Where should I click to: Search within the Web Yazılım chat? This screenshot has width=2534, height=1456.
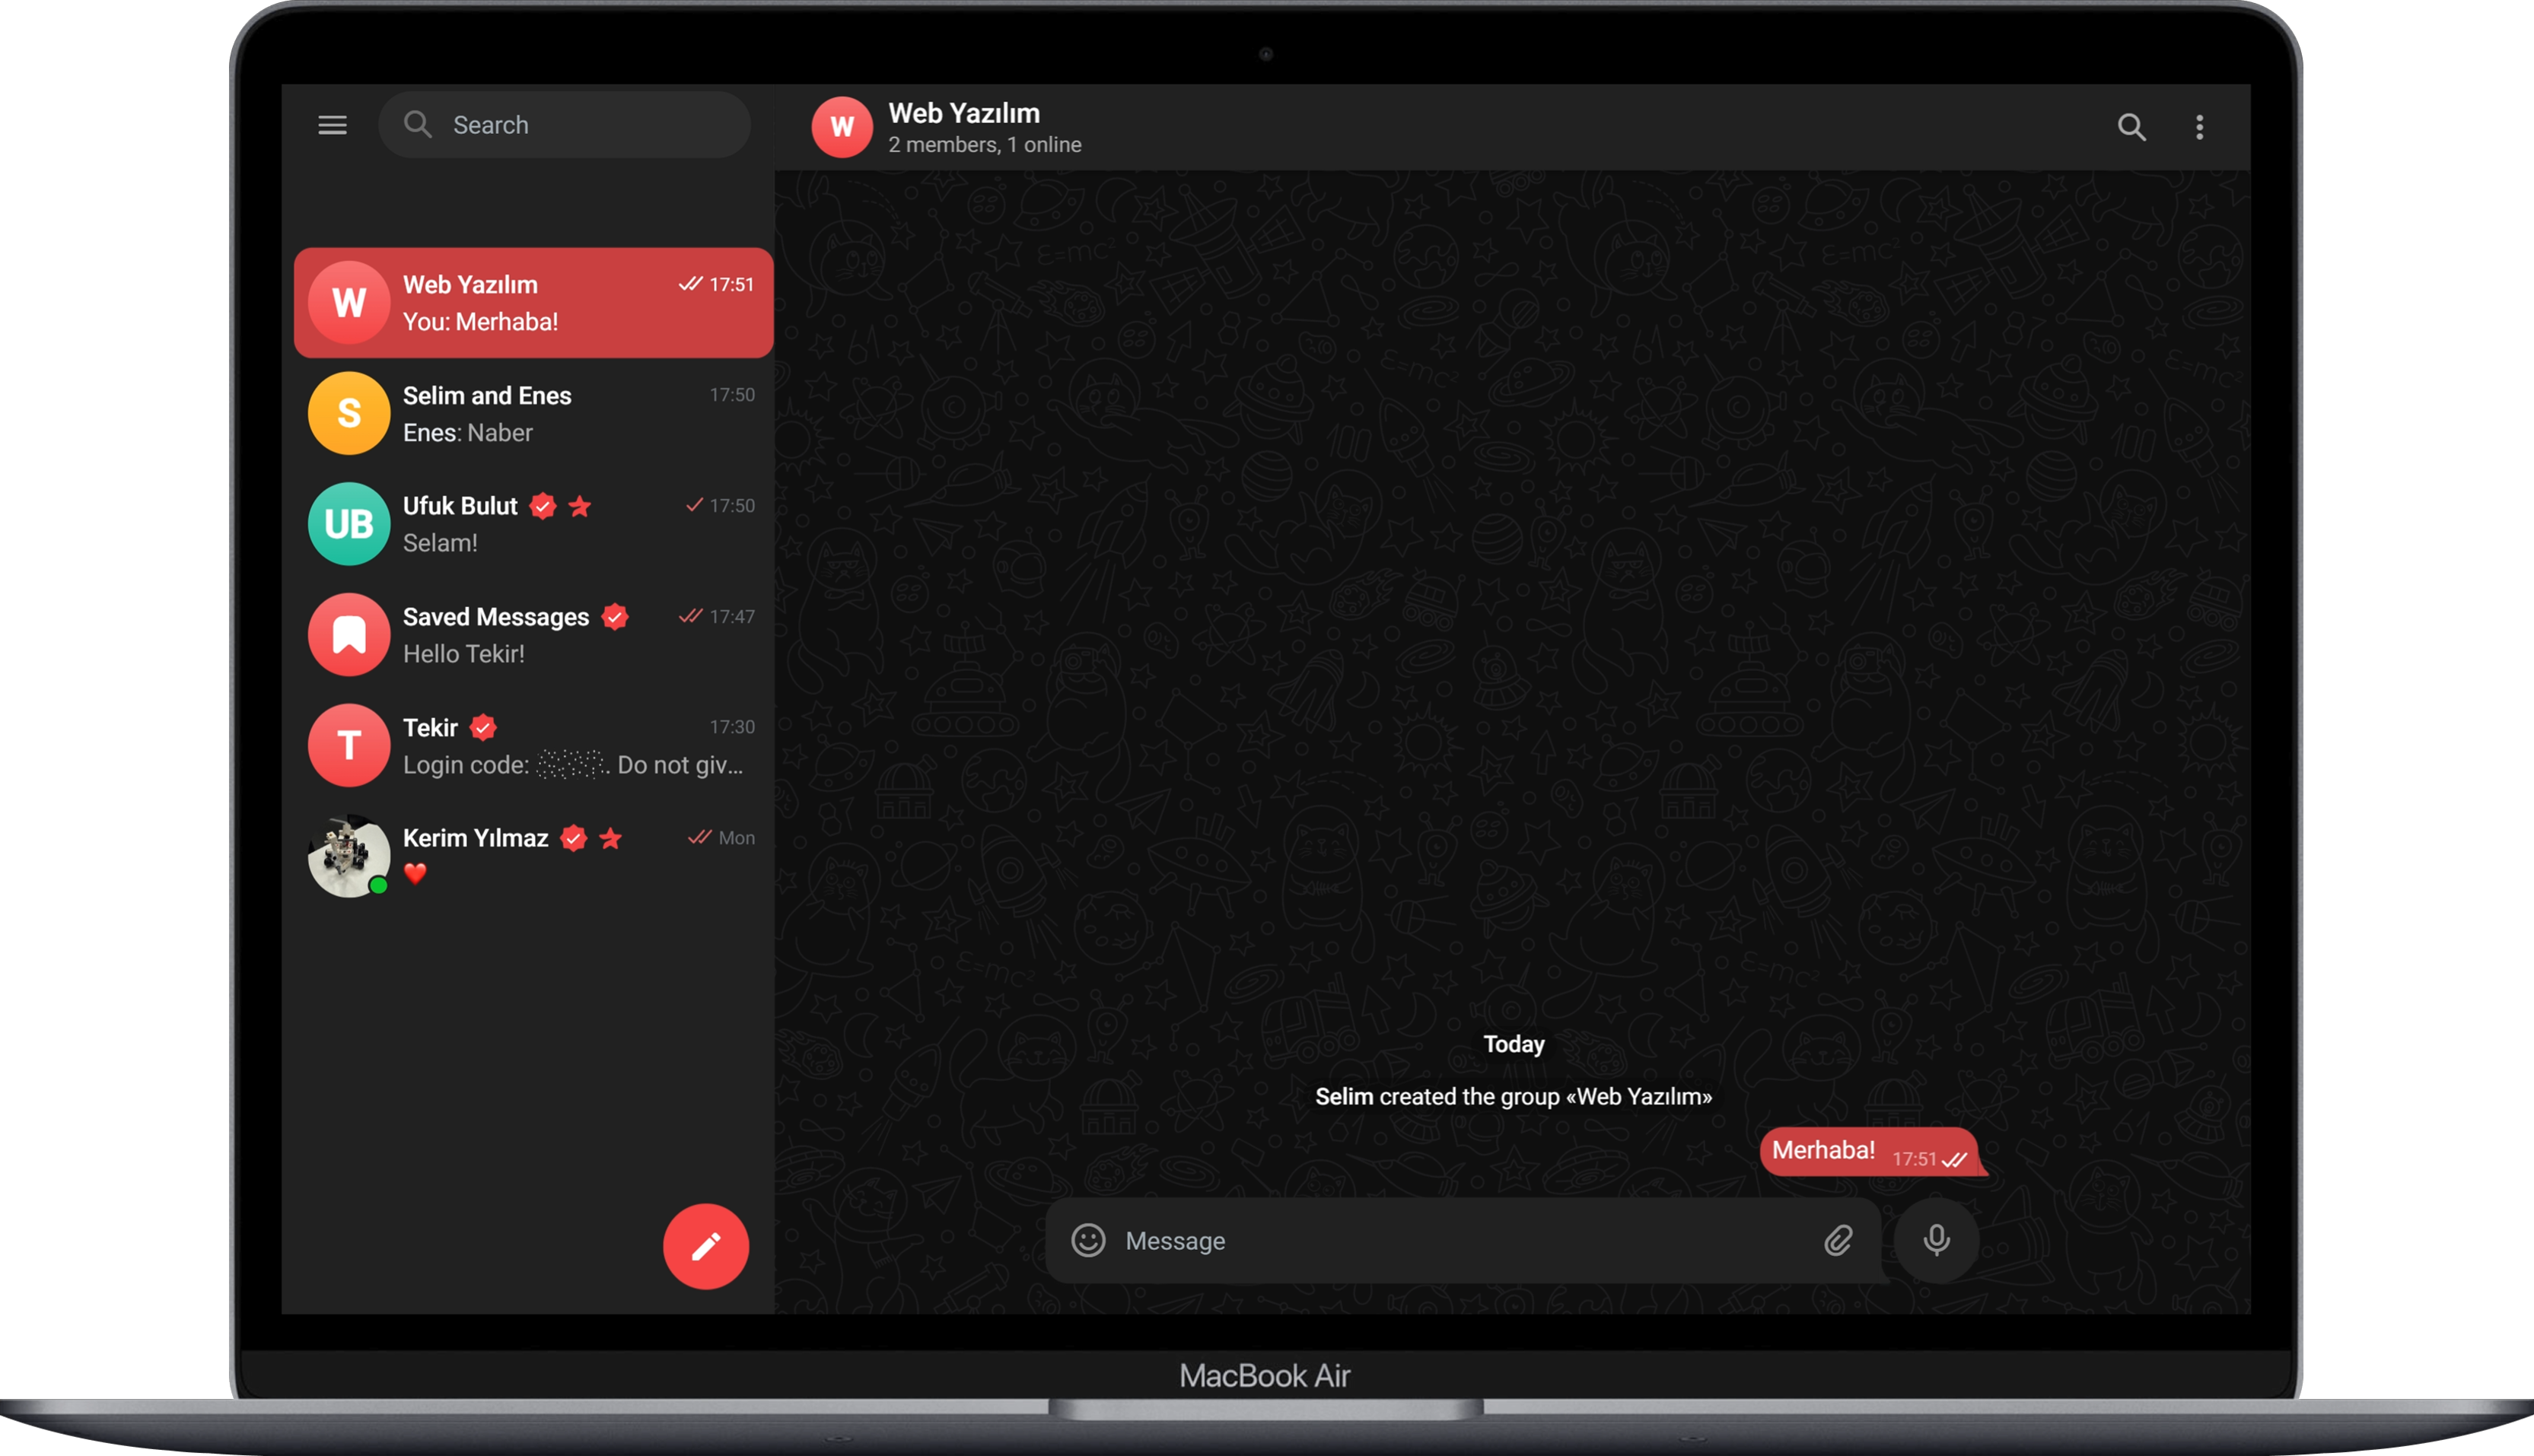pos(2131,127)
